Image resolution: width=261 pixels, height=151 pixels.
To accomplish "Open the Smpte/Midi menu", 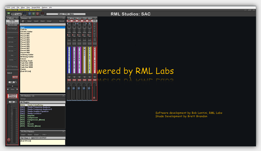I will click(x=35, y=7).
